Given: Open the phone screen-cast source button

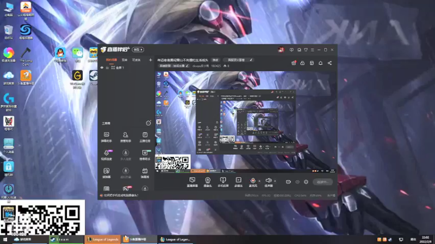Looking at the screenshot, I should [223, 182].
